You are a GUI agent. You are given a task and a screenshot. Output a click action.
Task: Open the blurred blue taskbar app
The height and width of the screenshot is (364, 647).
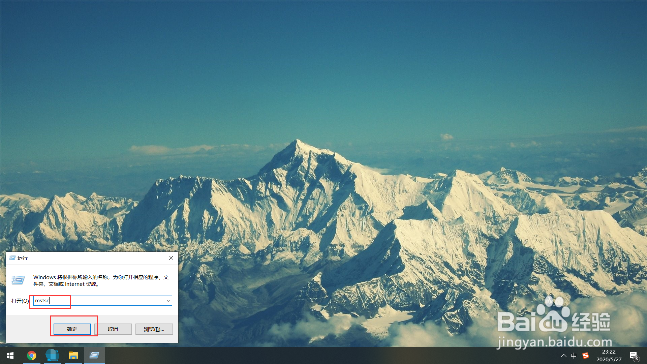[x=52, y=356]
